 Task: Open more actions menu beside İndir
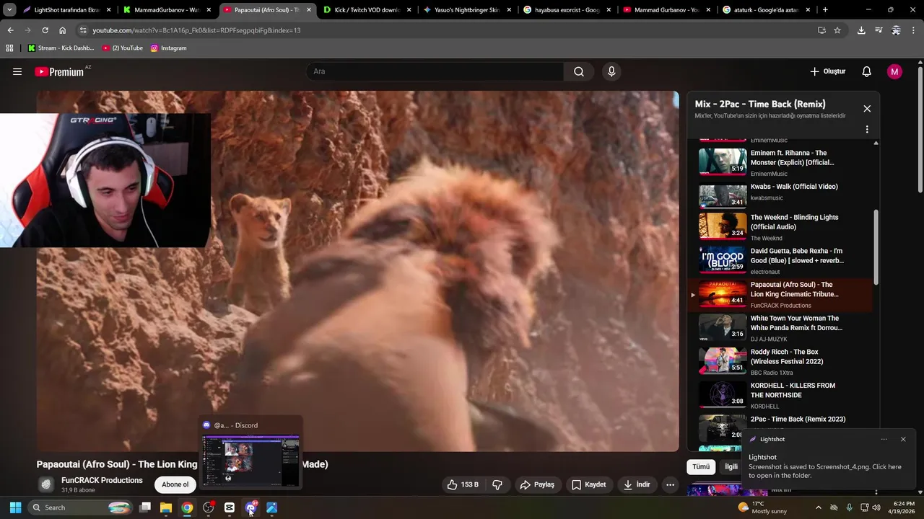(x=670, y=484)
